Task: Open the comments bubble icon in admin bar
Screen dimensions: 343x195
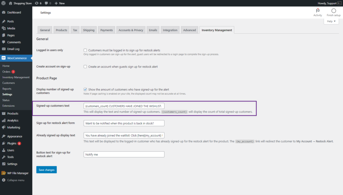Action: pos(46,3)
